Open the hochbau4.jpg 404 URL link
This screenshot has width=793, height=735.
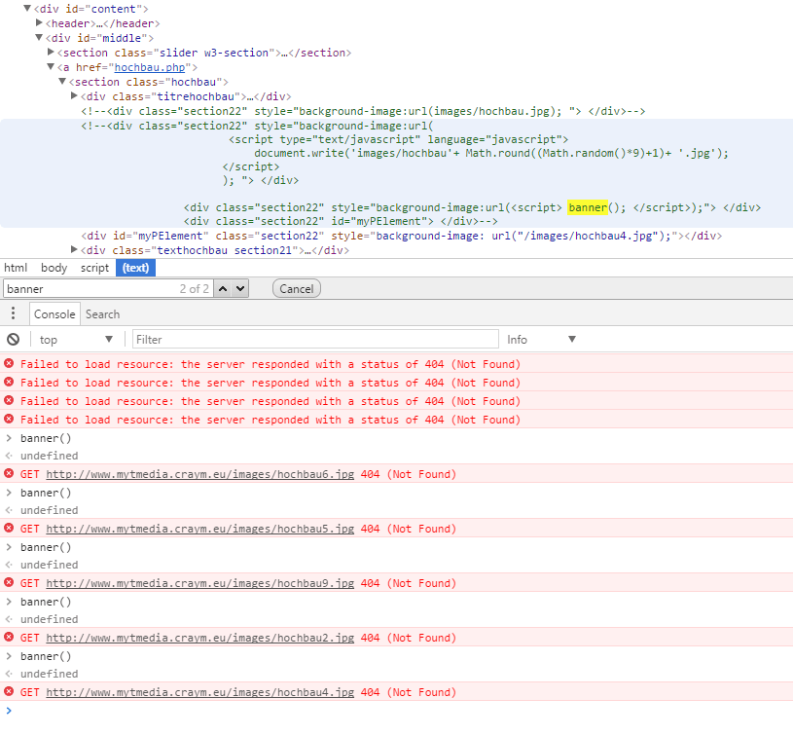coord(199,692)
